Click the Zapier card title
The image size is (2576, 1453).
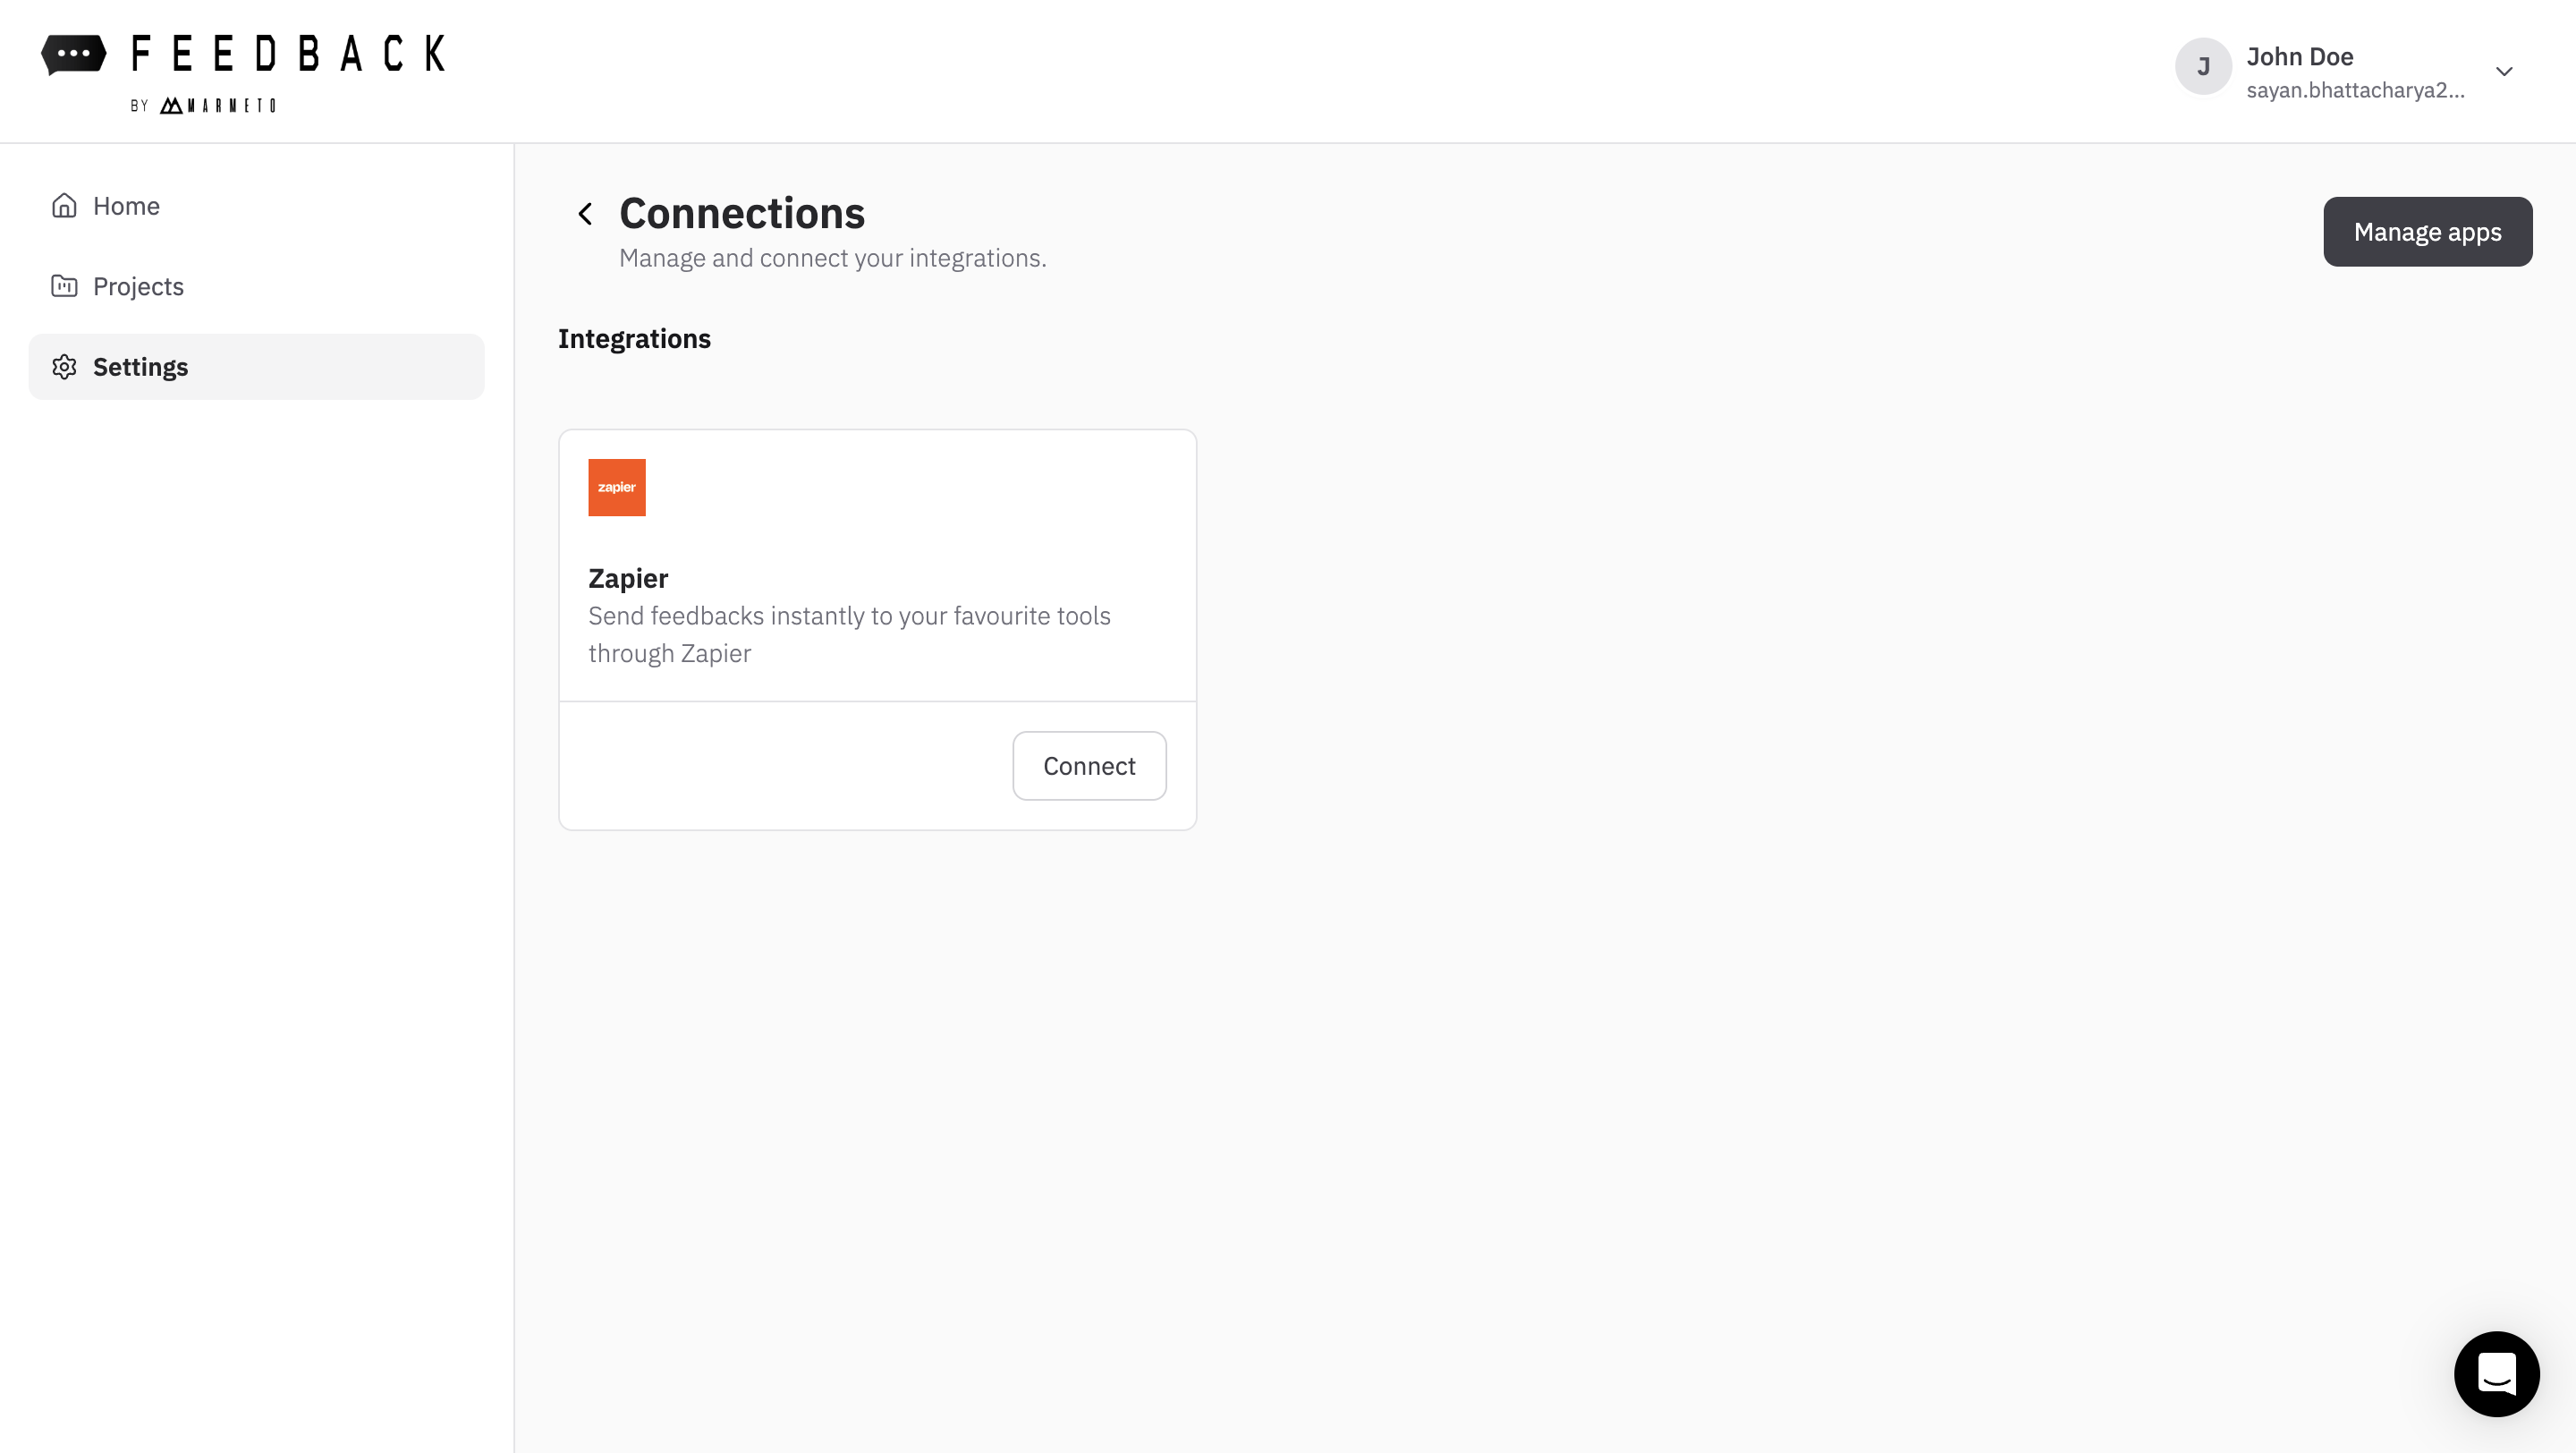628,578
